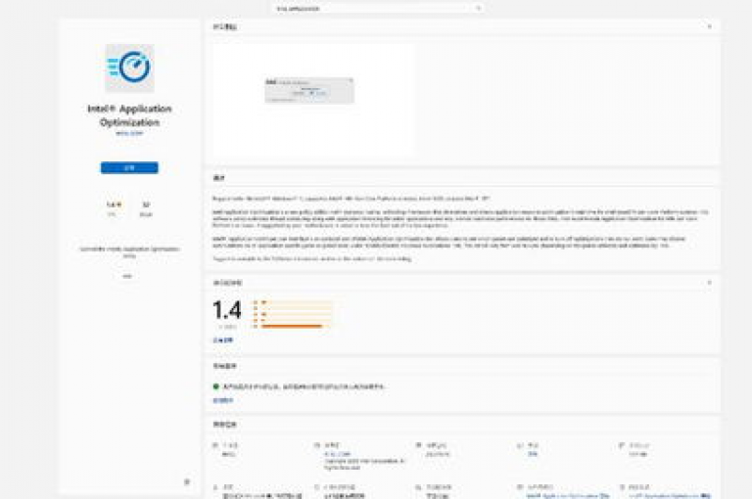The height and width of the screenshot is (499, 752).
Task: Click the share icon at bottom of left panel
Action: (187, 481)
